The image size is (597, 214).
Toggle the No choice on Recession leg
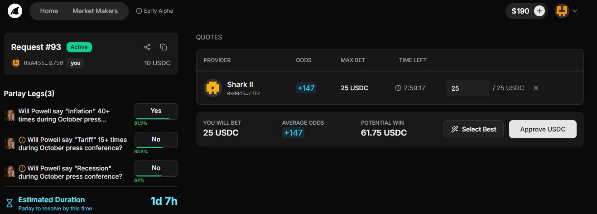156,169
